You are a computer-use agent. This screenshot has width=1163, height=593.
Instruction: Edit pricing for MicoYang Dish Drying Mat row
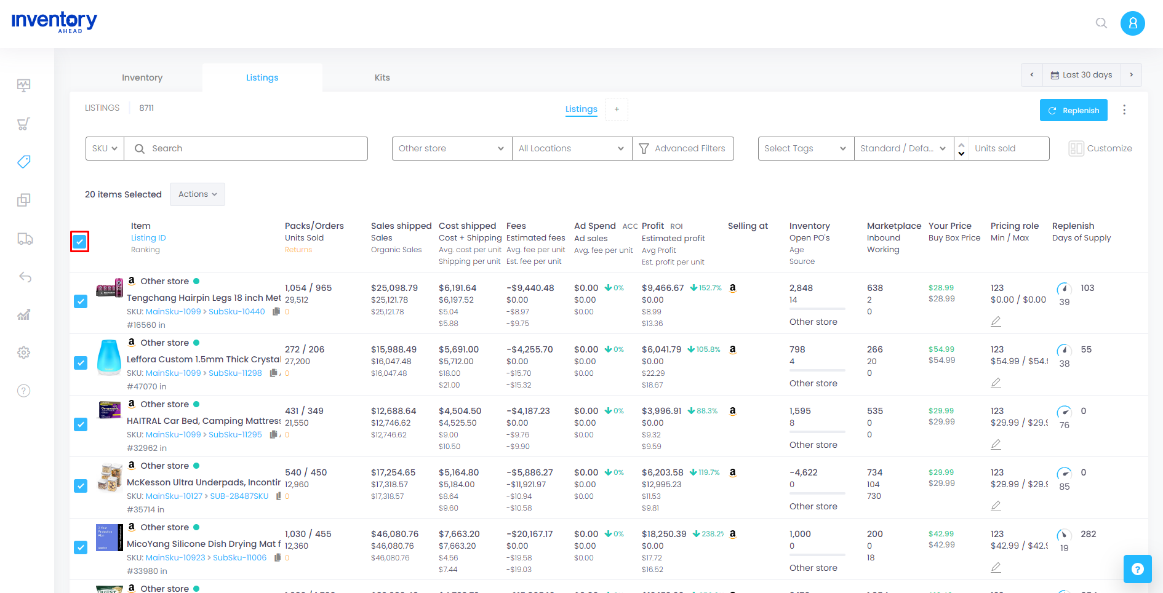coord(996,567)
